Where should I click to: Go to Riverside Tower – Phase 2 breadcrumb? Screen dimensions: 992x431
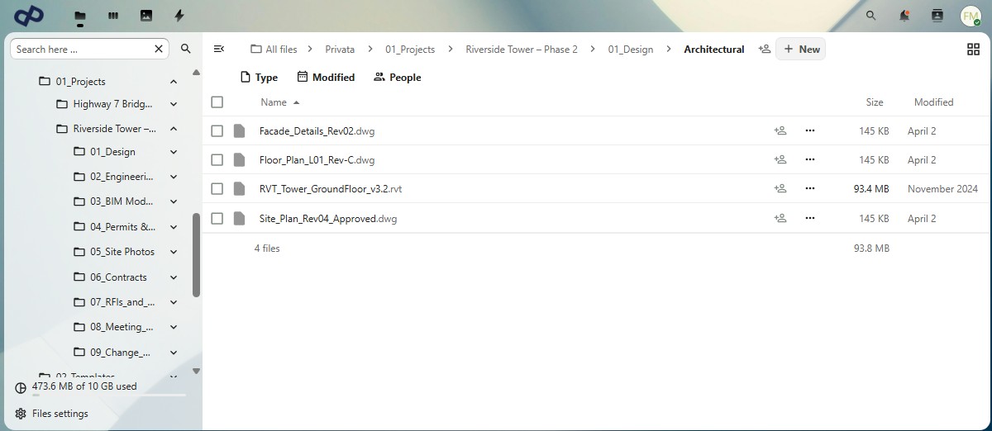[522, 50]
